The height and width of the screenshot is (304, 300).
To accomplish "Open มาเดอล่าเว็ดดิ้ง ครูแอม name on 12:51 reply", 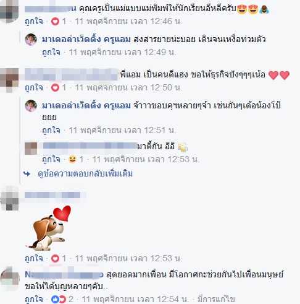I will pyautogui.click(x=86, y=106).
